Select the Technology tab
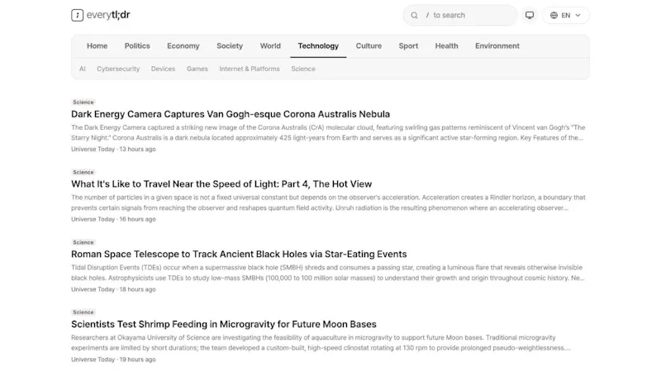The width and height of the screenshot is (661, 372). 318,46
